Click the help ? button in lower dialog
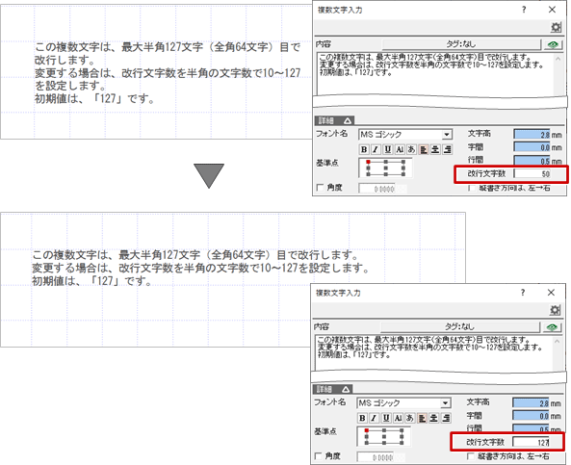The height and width of the screenshot is (465, 571). (523, 293)
